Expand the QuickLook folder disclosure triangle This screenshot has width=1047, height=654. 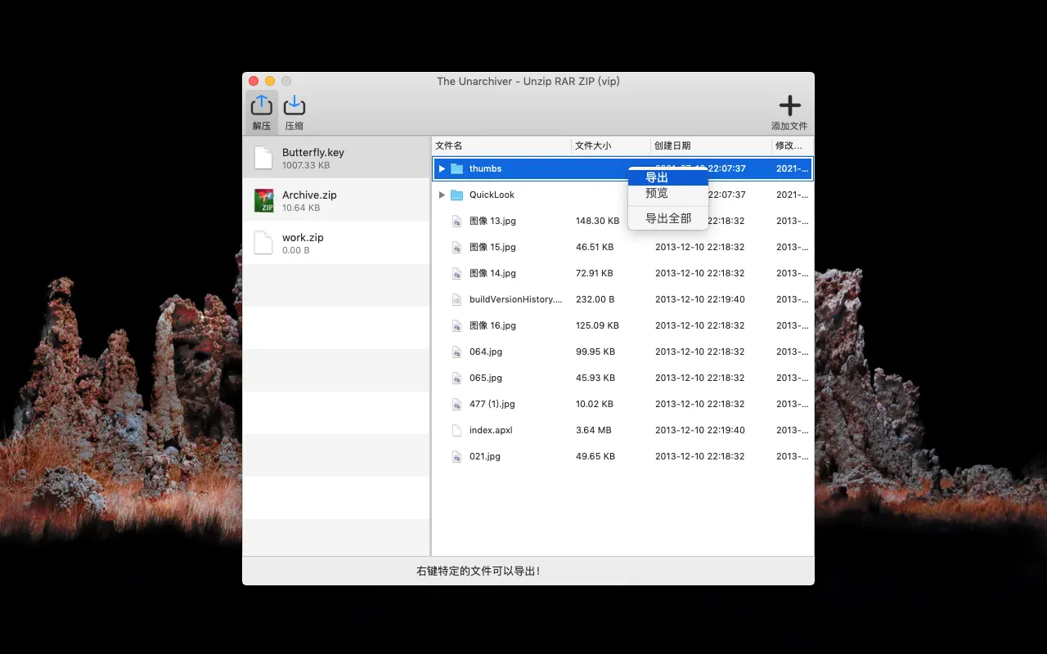click(x=443, y=195)
